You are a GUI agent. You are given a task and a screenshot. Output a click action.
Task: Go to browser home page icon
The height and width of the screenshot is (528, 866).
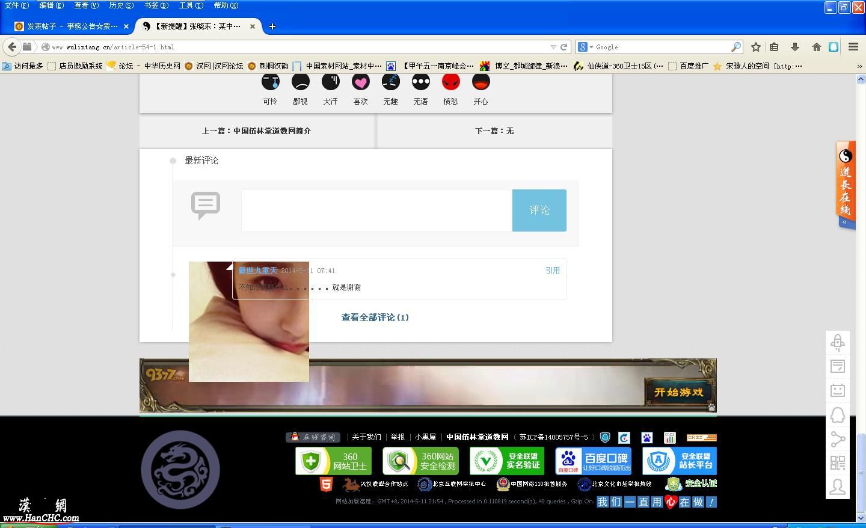tap(816, 47)
